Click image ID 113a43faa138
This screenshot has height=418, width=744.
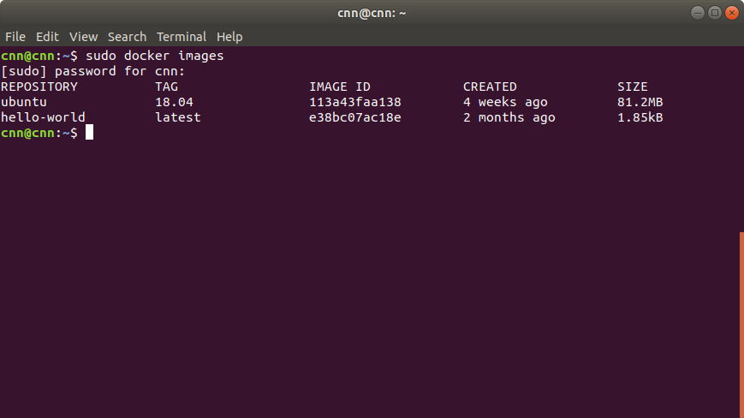point(355,102)
